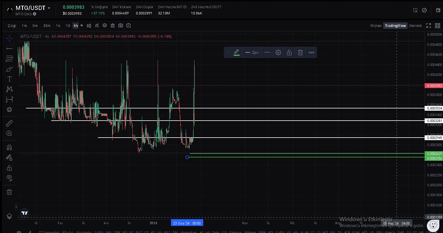
Task: Open the chart guide icon in header
Action: (415, 10)
